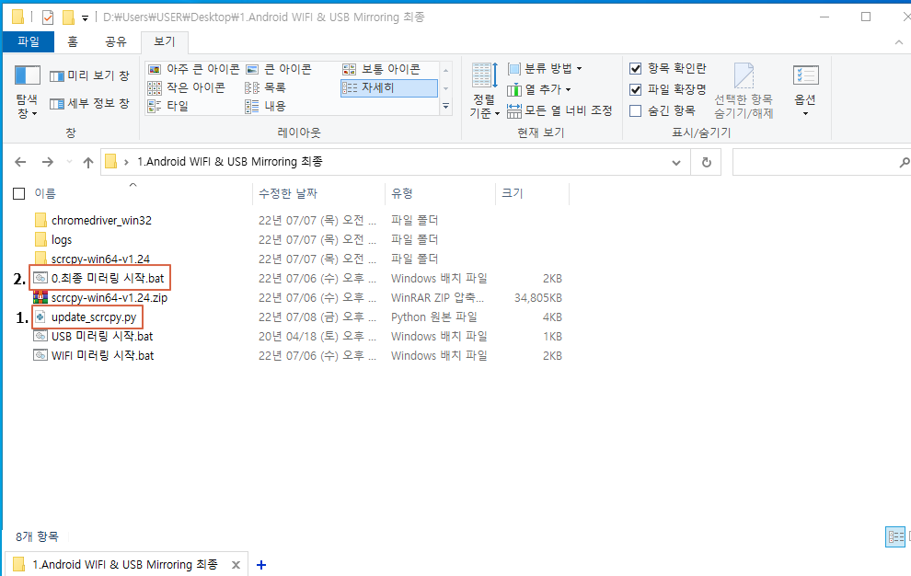Select the 1.Android WIFI & USB Mirroring bottom tab
Viewport: 911px width, 576px height.
click(125, 564)
